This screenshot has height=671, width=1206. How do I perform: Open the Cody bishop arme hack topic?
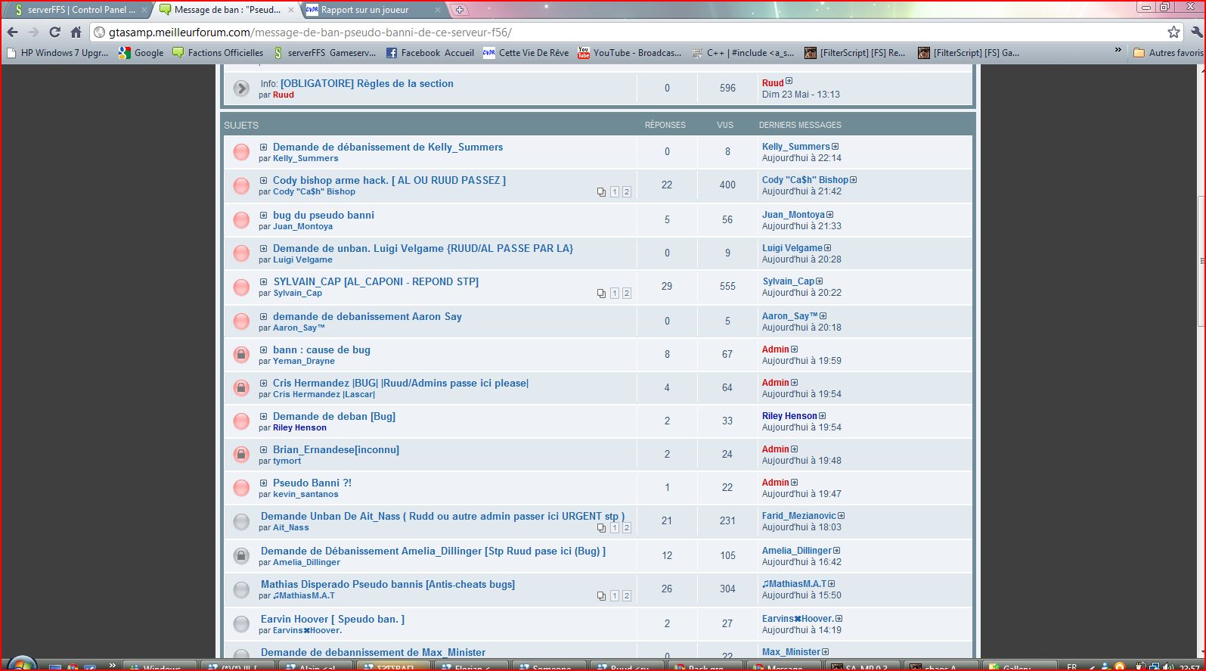[x=389, y=180]
